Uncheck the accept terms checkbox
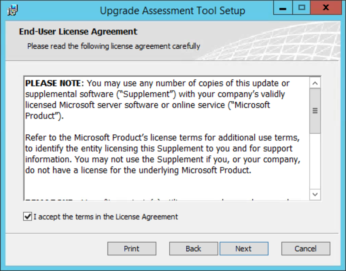Image resolution: width=346 pixels, height=271 pixels. coord(28,217)
